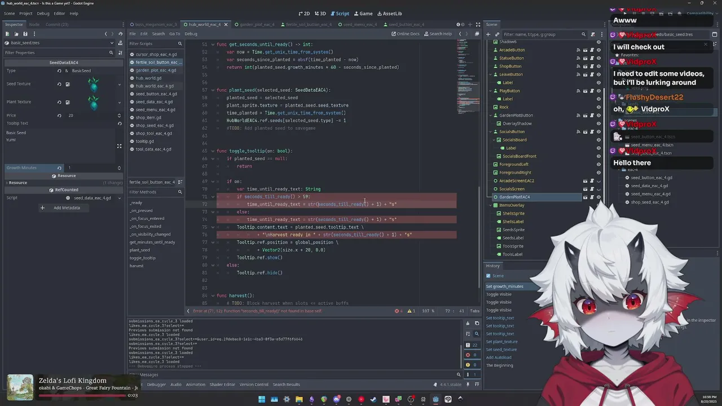The image size is (722, 406).
Task: Revert the Price property value
Action: click(x=59, y=115)
